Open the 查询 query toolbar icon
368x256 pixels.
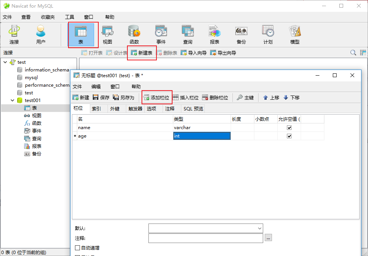click(x=188, y=35)
